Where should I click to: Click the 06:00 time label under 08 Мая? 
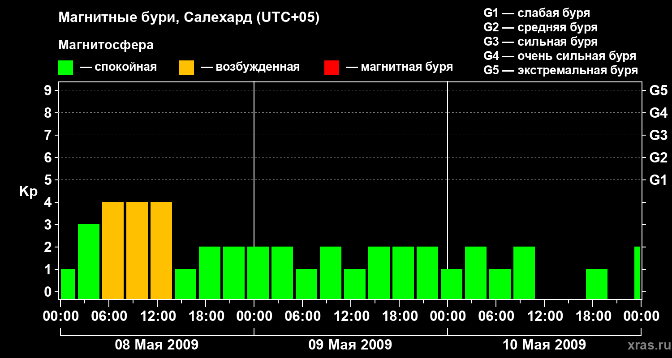tap(109, 316)
